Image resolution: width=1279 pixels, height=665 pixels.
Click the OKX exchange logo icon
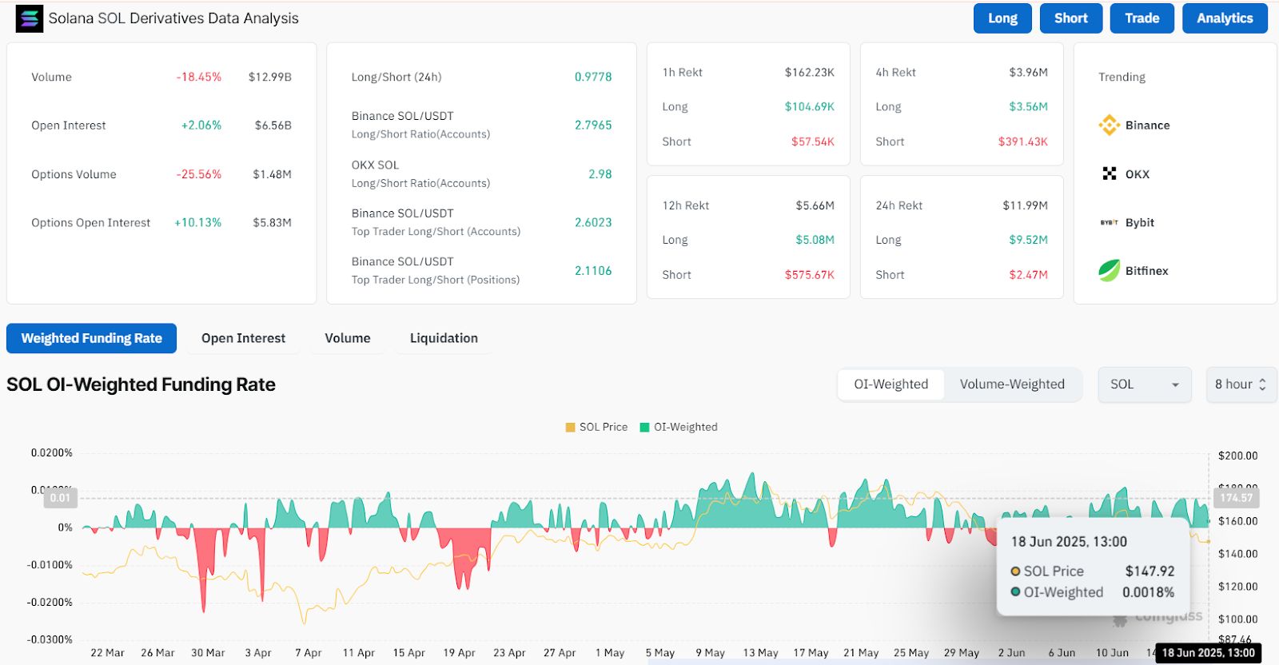pyautogui.click(x=1109, y=174)
